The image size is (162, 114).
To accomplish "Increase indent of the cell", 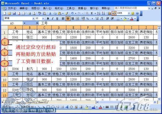I will (112, 19).
